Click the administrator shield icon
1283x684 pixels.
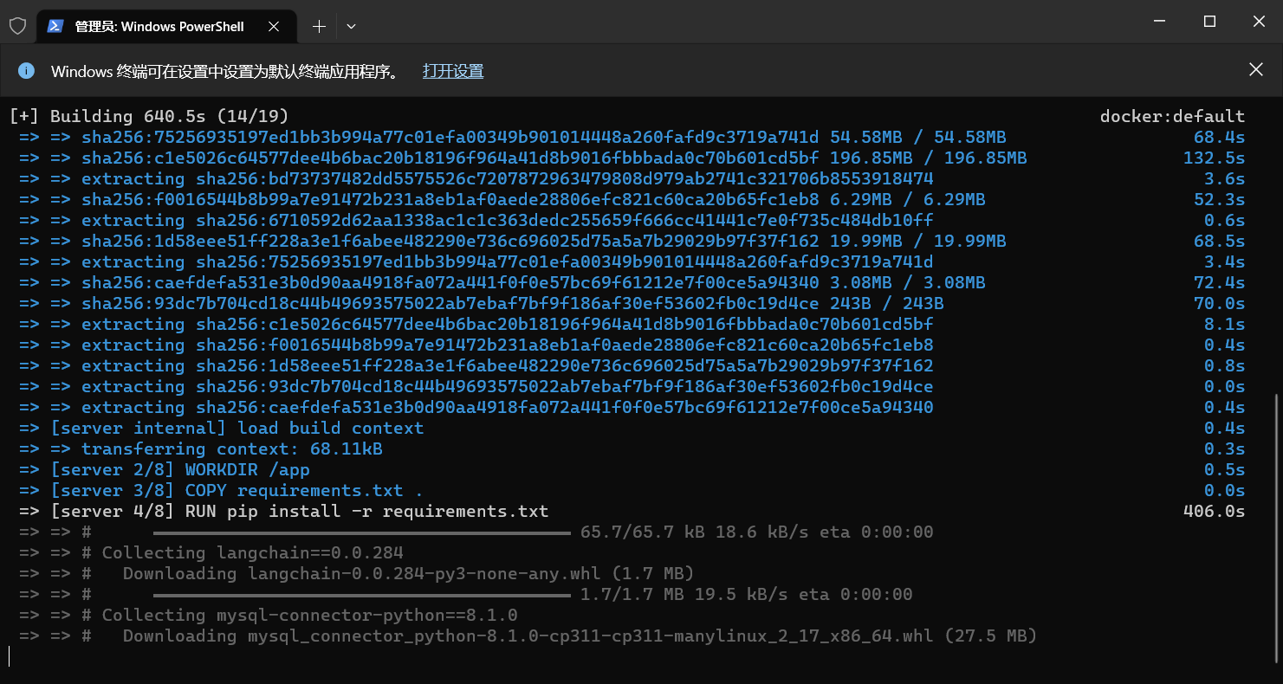click(x=17, y=26)
